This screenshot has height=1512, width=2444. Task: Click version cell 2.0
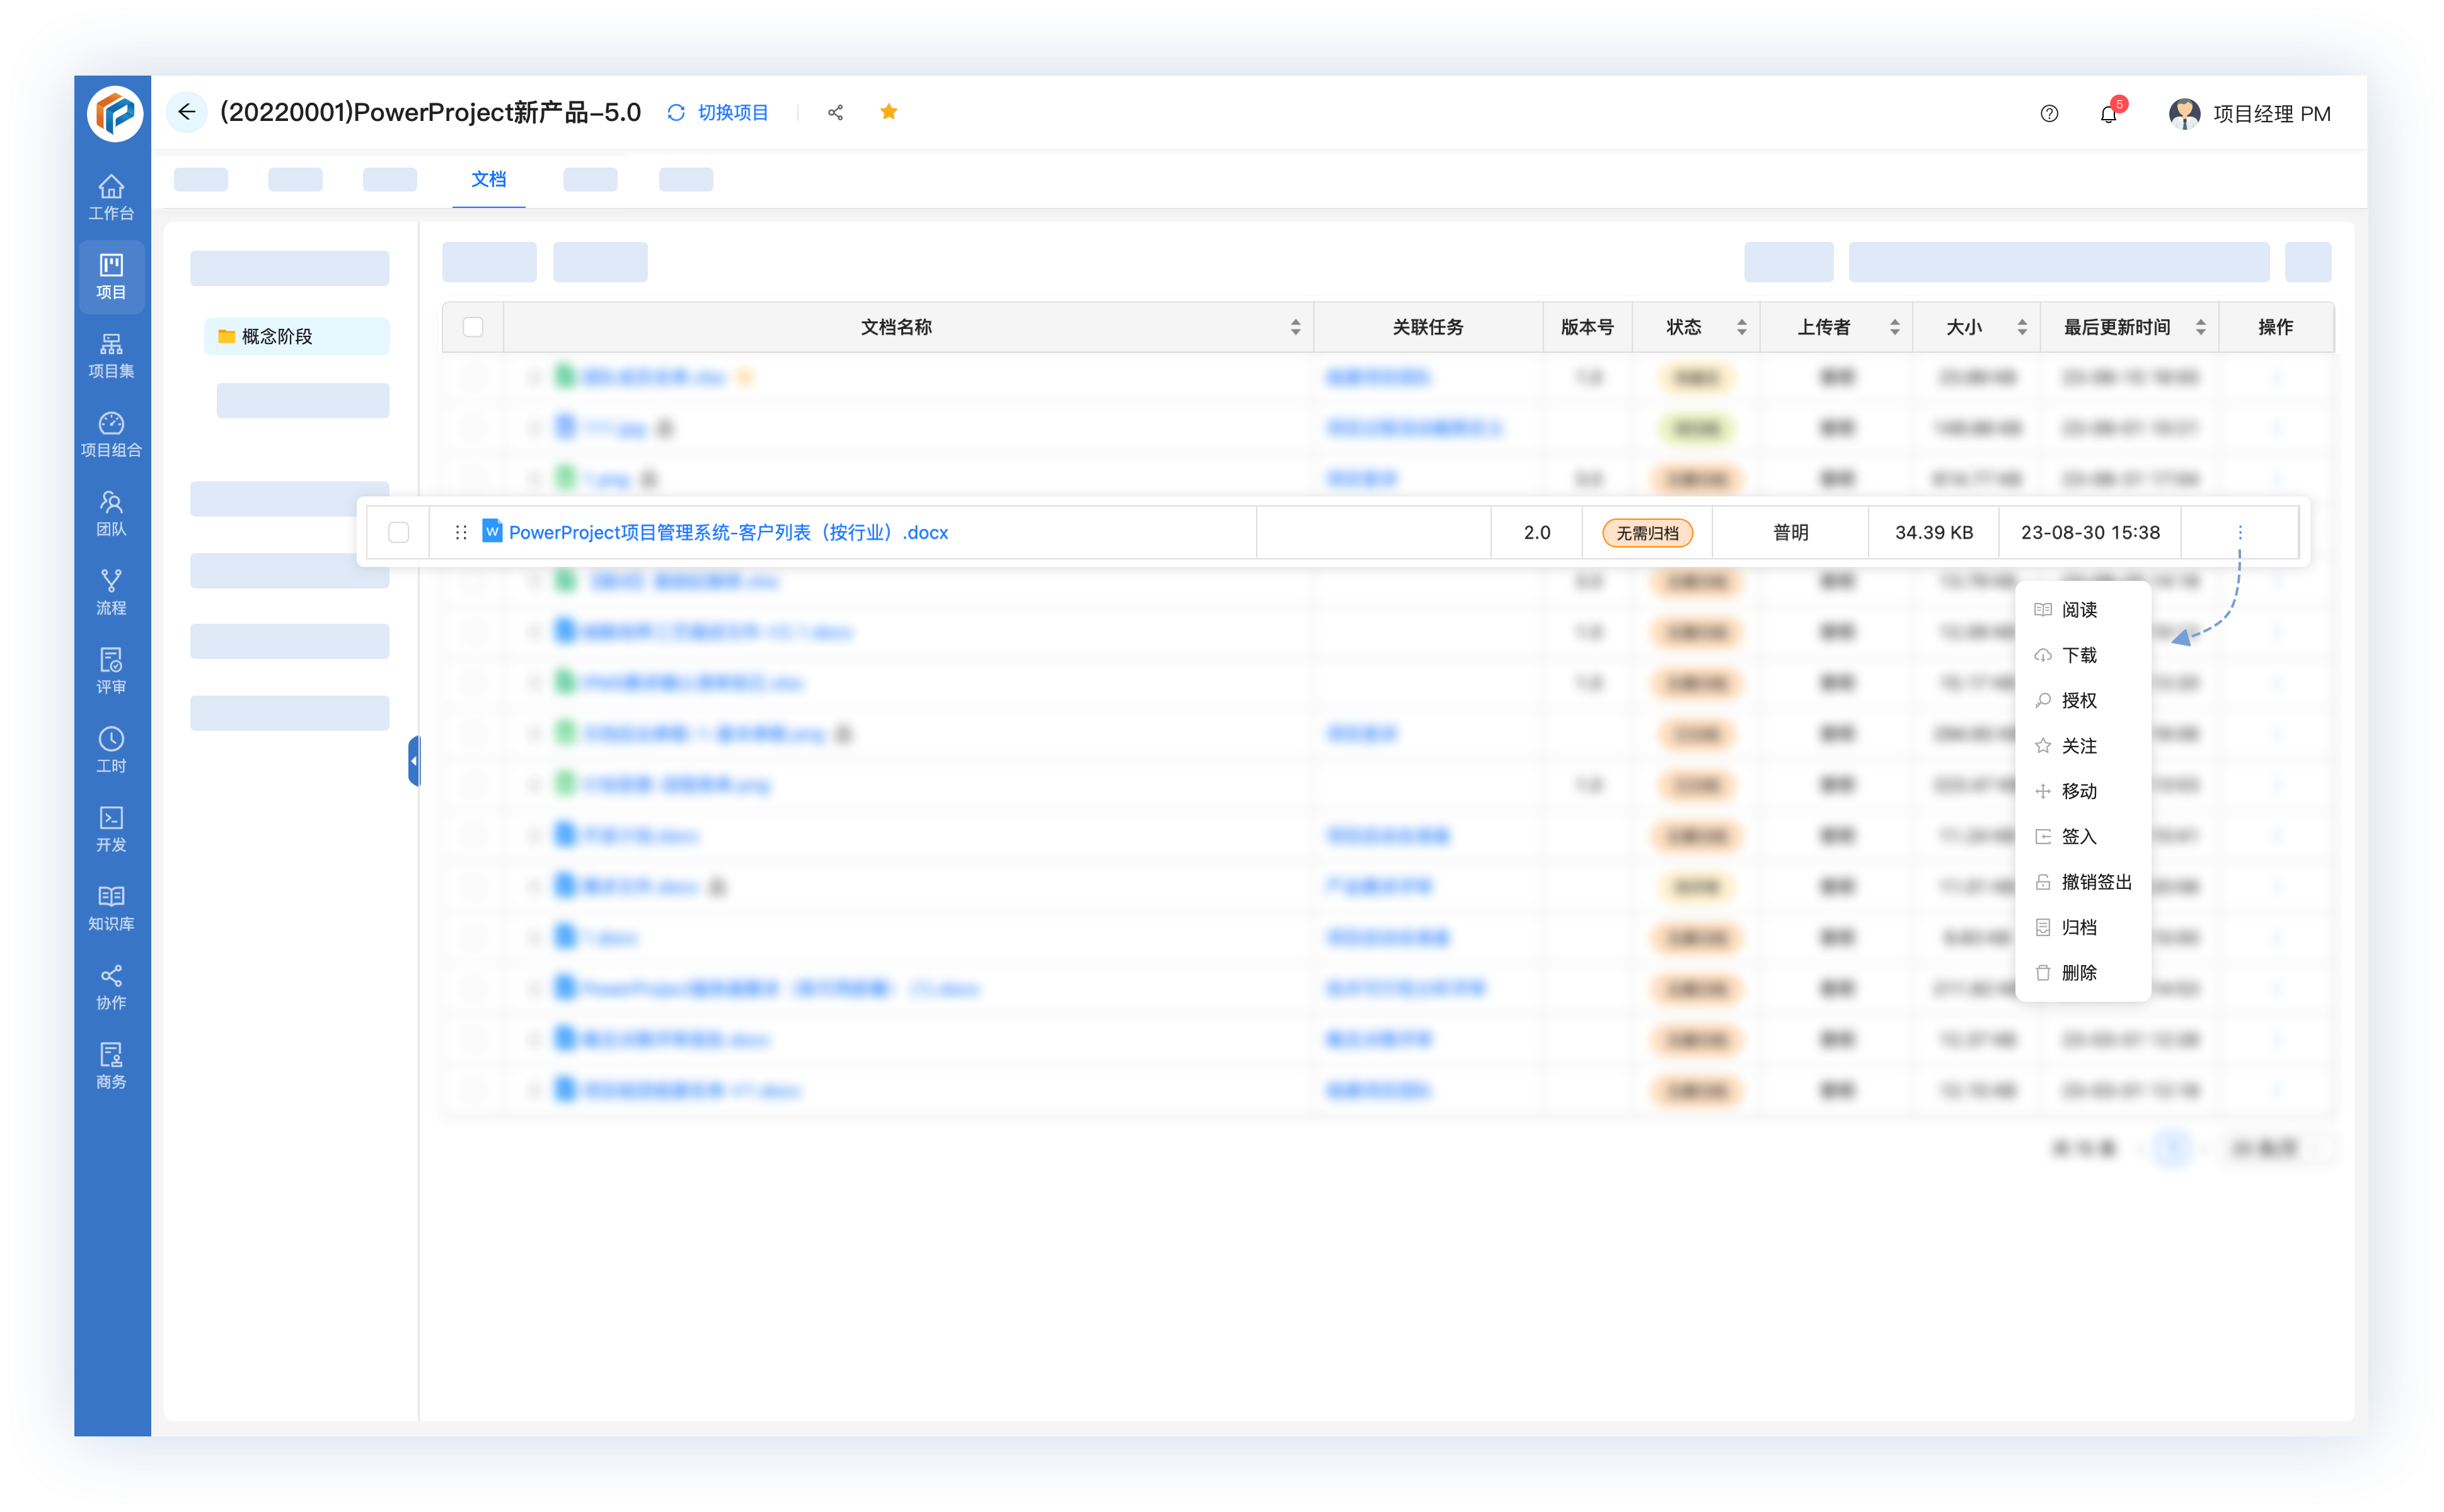1536,533
